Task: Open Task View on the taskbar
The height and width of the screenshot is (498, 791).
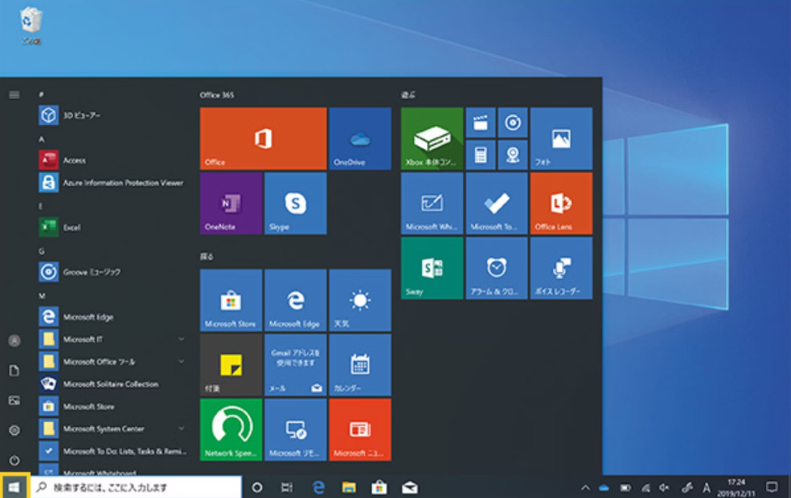Action: 286,487
